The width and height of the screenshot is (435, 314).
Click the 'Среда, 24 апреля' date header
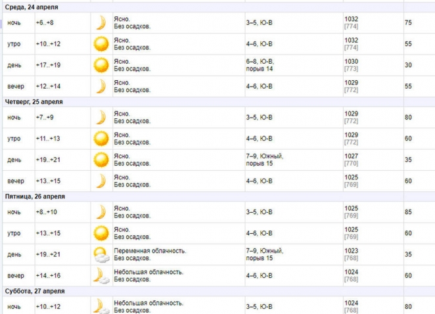(32, 7)
